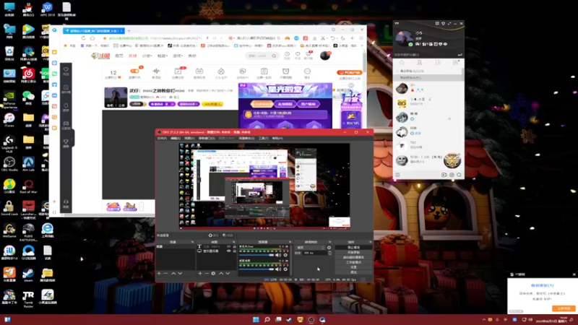Expand the Douyu category nav dropdown
578x325 pixels.
coord(147,56)
